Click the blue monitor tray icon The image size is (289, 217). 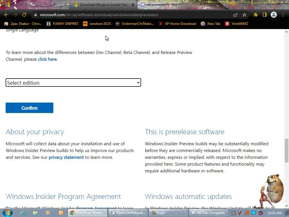click(254, 213)
